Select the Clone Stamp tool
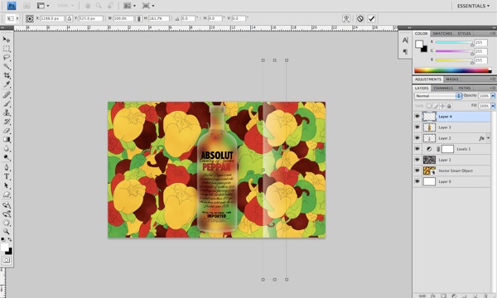The height and width of the screenshot is (298, 497). [x=7, y=113]
